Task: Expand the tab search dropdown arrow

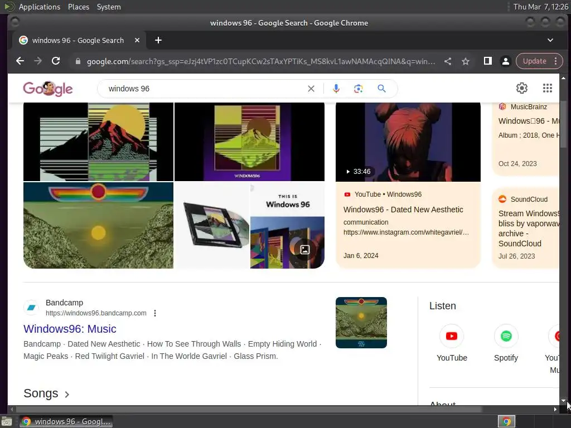Action: (550, 40)
